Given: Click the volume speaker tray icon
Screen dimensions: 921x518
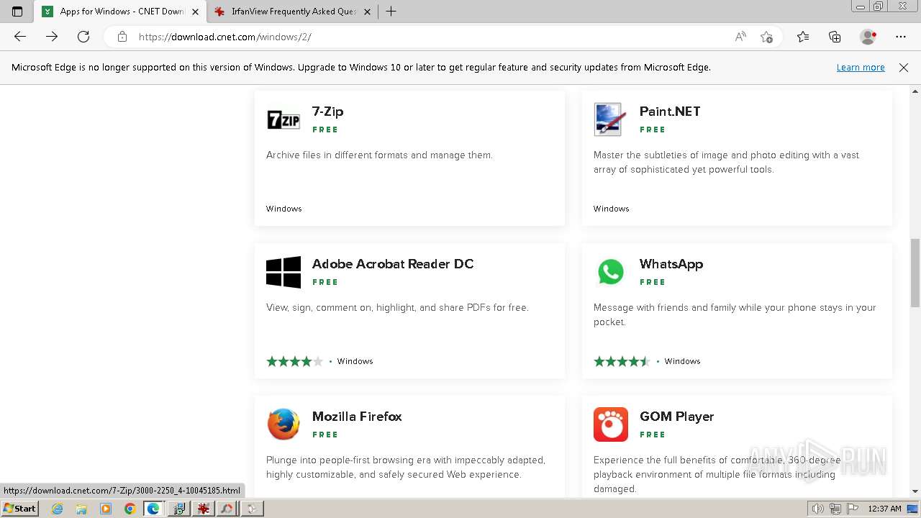Looking at the screenshot, I should click(819, 509).
